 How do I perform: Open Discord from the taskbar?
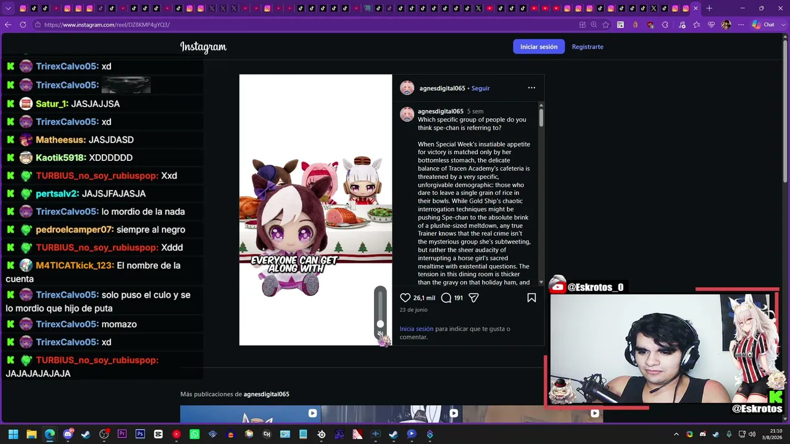click(x=68, y=434)
